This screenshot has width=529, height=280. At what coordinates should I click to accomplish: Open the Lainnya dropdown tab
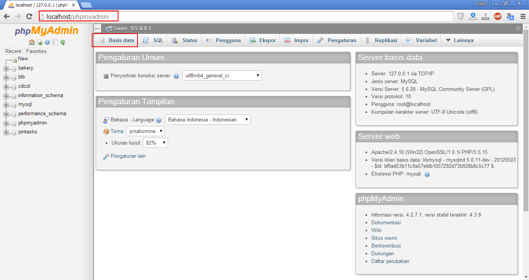pos(459,40)
